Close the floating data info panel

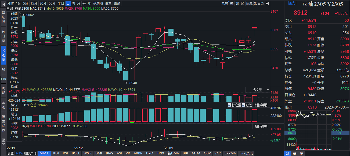coord(20,13)
